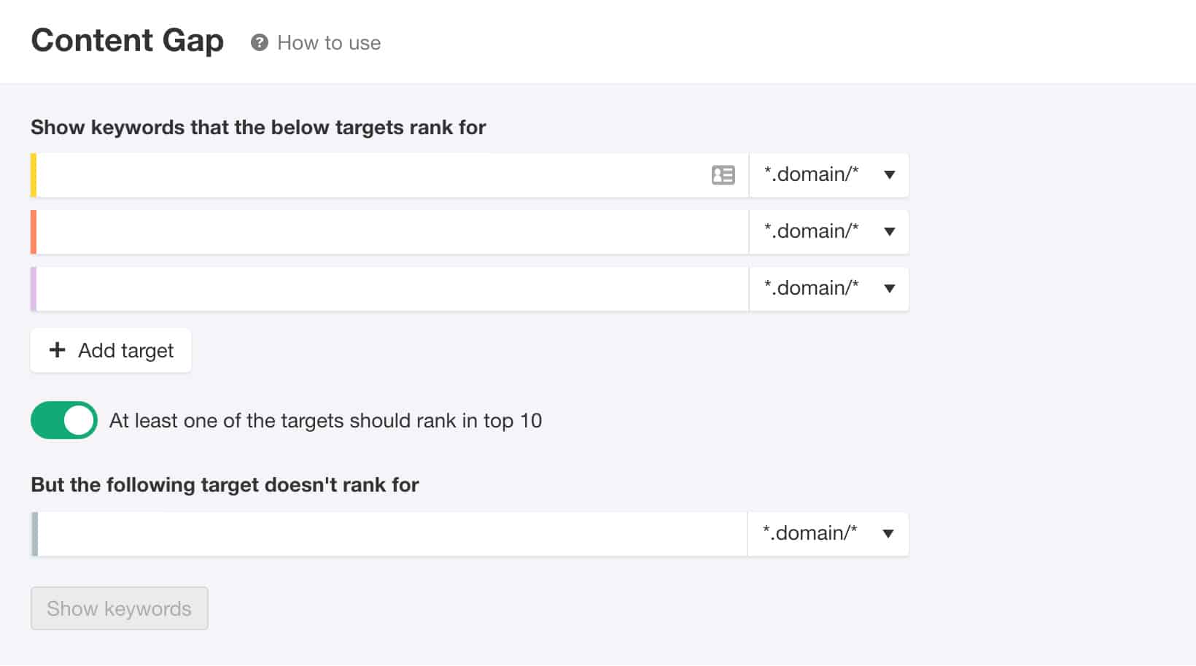Expand the bottom target's *.domain/* mode dropdown
1196x666 pixels.
click(828, 534)
